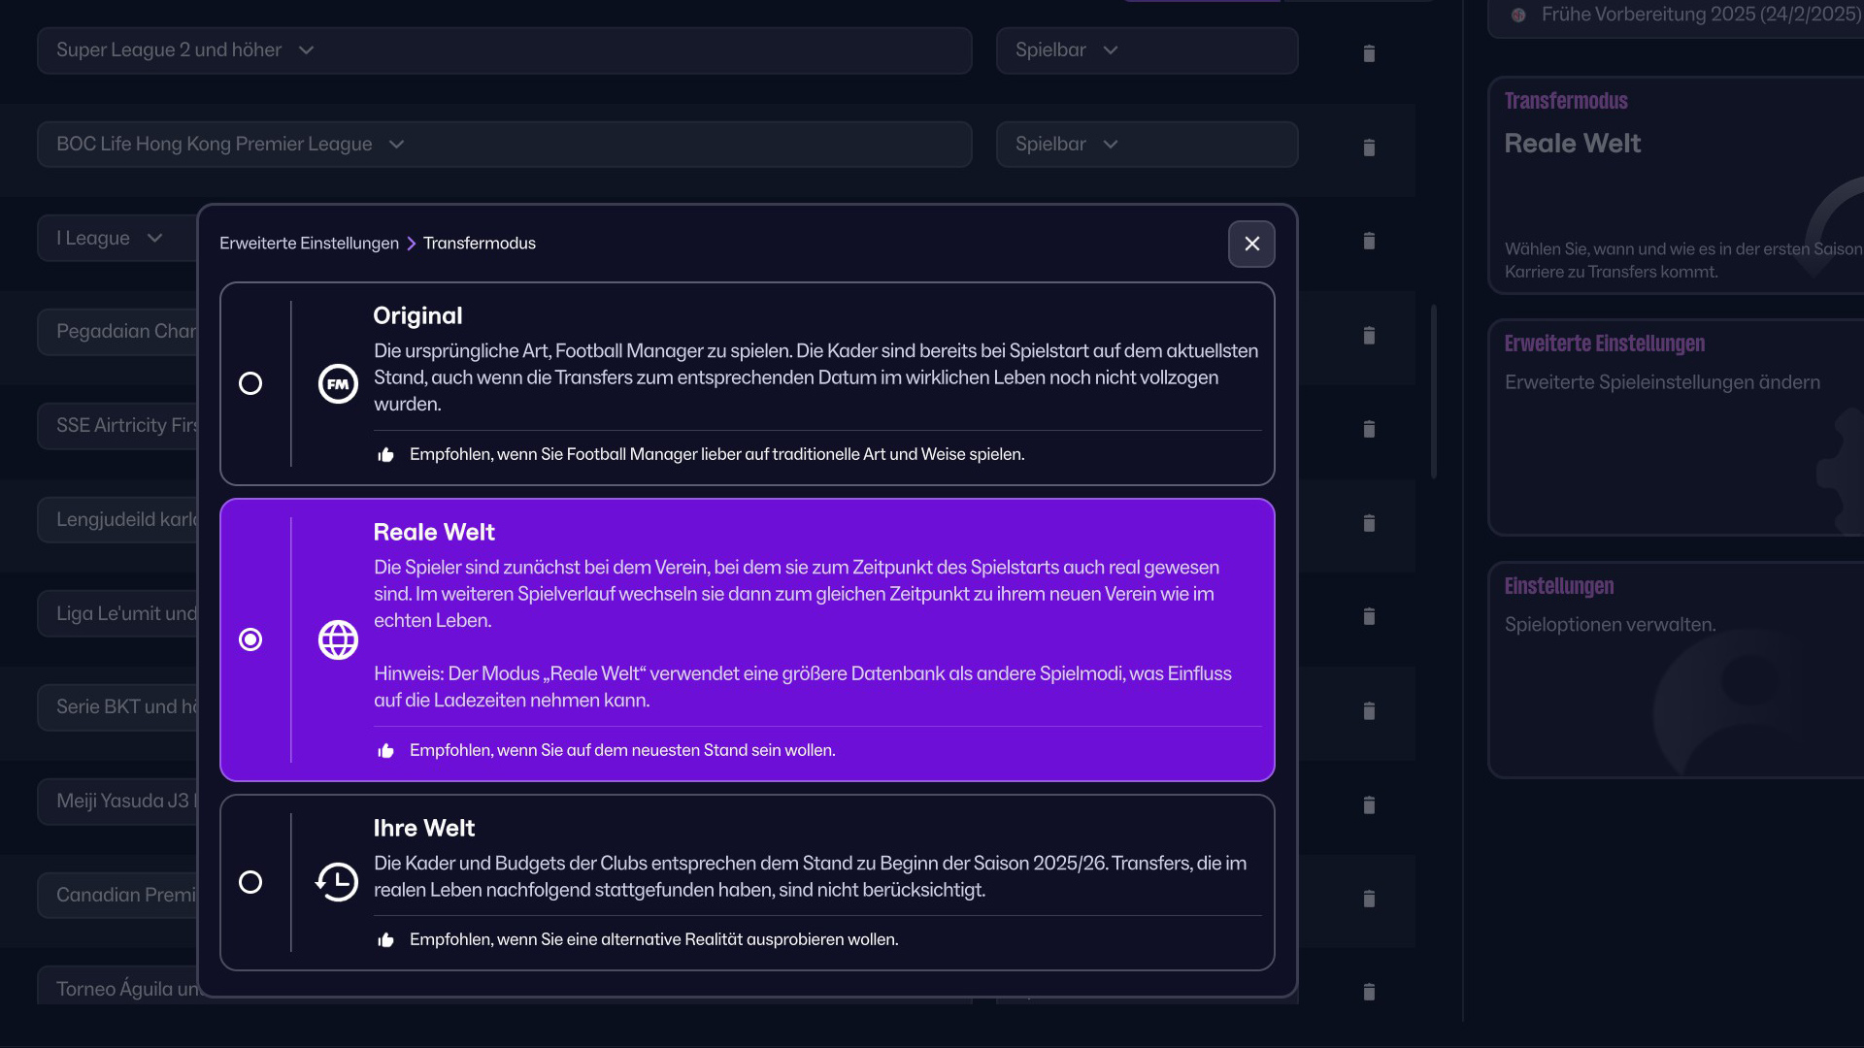Remove the I League row with trash icon

pyautogui.click(x=1369, y=241)
